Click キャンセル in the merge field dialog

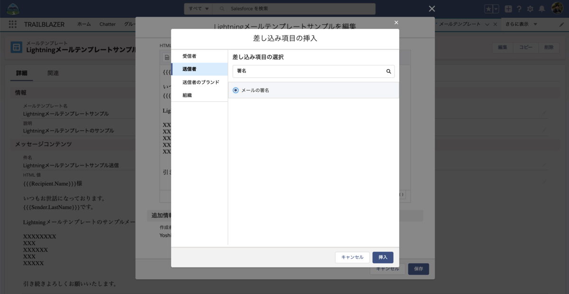pyautogui.click(x=352, y=257)
